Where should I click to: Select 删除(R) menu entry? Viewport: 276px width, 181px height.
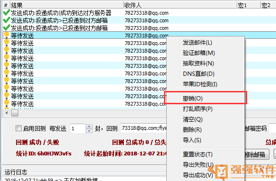point(192,130)
